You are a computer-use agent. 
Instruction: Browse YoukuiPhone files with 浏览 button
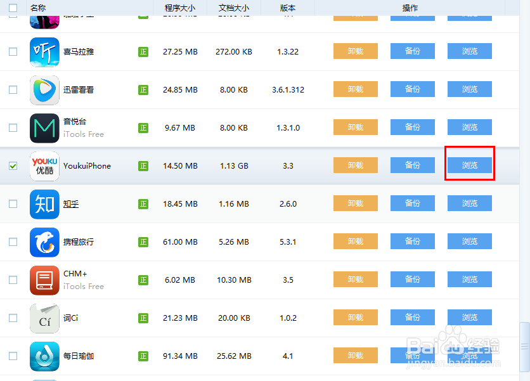(x=470, y=165)
